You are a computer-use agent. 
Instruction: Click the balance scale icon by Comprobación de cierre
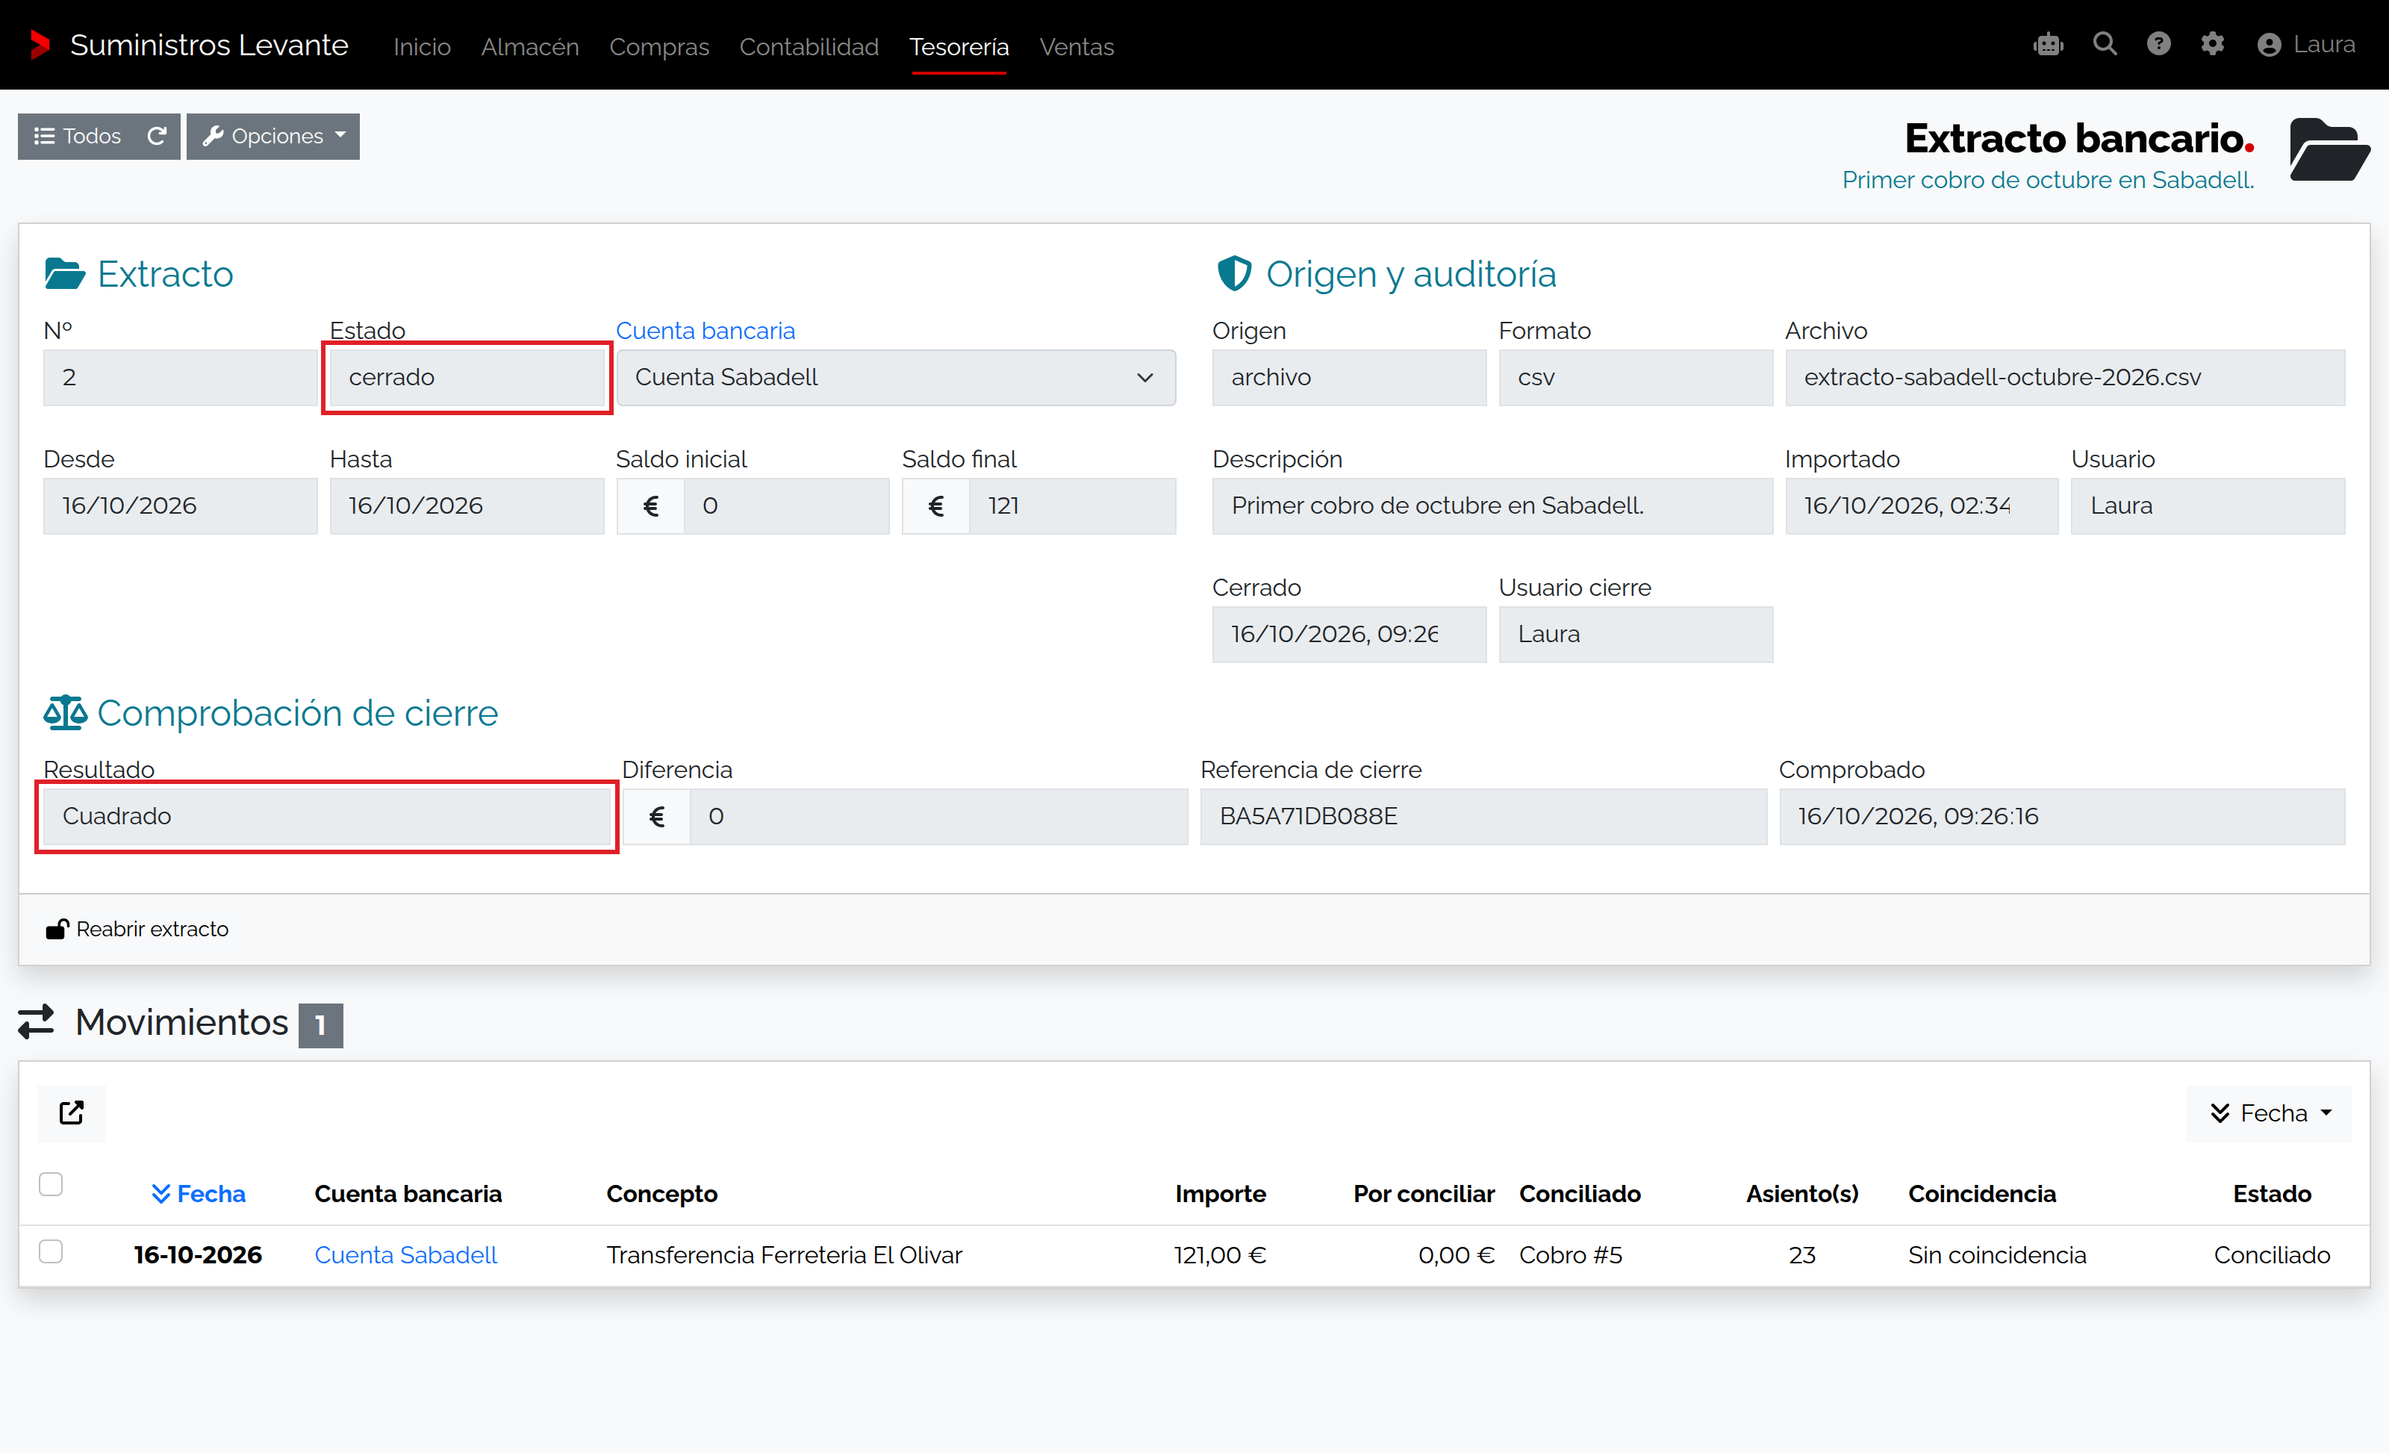click(65, 713)
